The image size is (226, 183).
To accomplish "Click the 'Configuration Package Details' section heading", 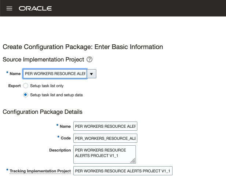I will coord(42,112).
